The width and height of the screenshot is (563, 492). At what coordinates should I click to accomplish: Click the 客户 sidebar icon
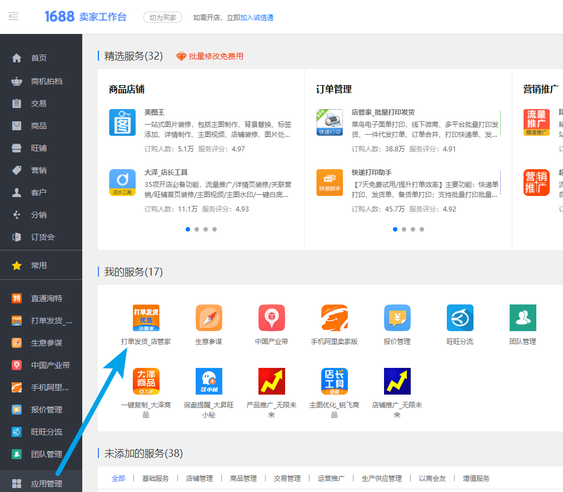tap(17, 193)
